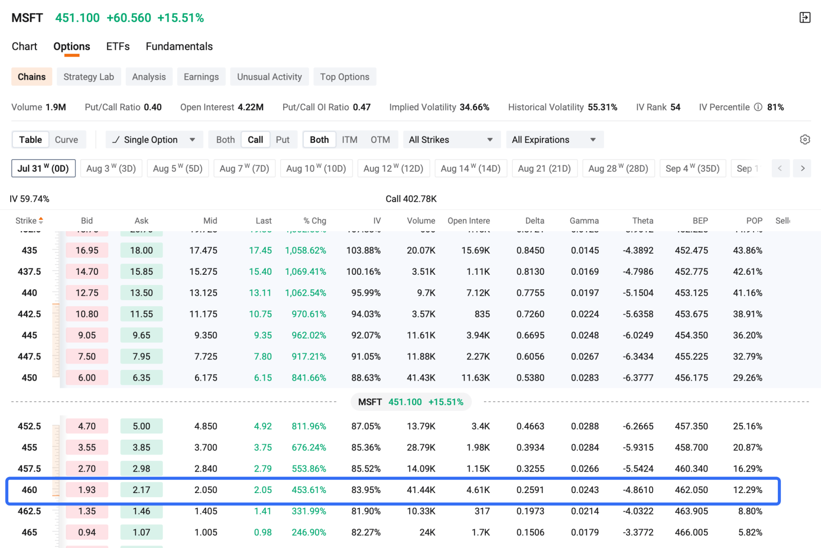Click the 41.44K volume for strike 460

click(421, 490)
